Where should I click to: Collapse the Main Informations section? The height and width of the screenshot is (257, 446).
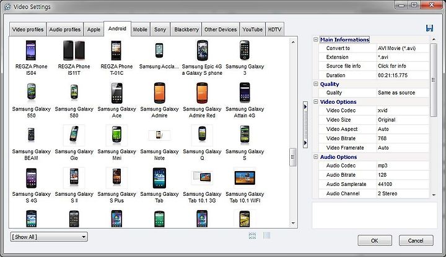pyautogui.click(x=316, y=40)
